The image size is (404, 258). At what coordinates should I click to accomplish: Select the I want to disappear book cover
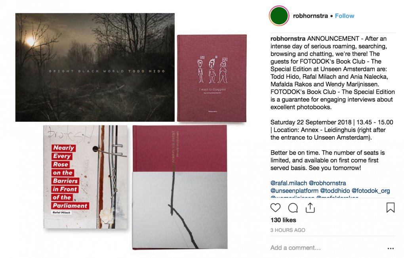point(212,78)
